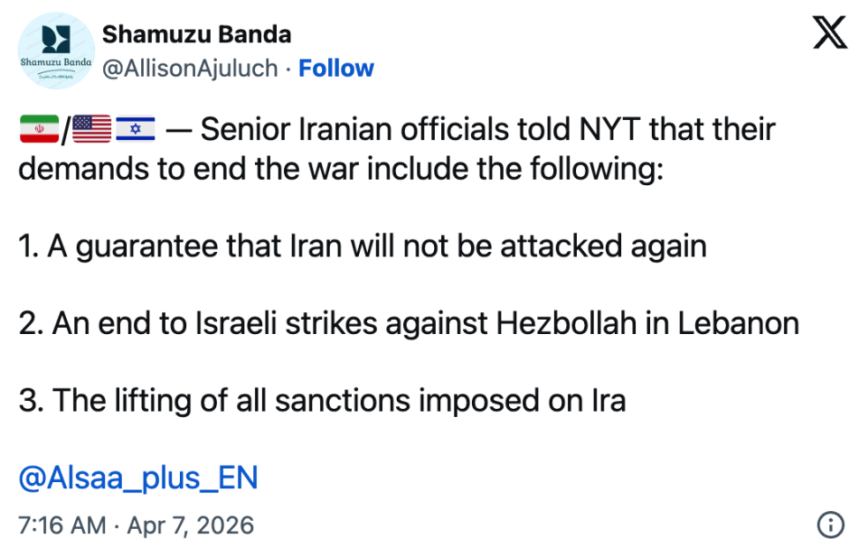Follow the Shamuzu Banda account
The image size is (868, 557).
coord(335,69)
